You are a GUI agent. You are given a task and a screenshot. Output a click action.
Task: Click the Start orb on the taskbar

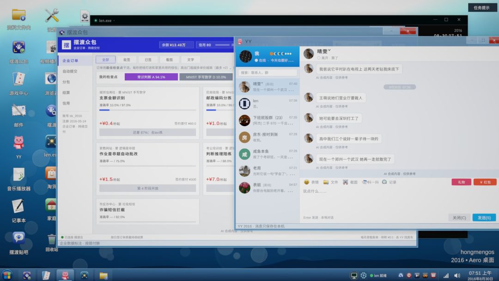click(x=7, y=275)
